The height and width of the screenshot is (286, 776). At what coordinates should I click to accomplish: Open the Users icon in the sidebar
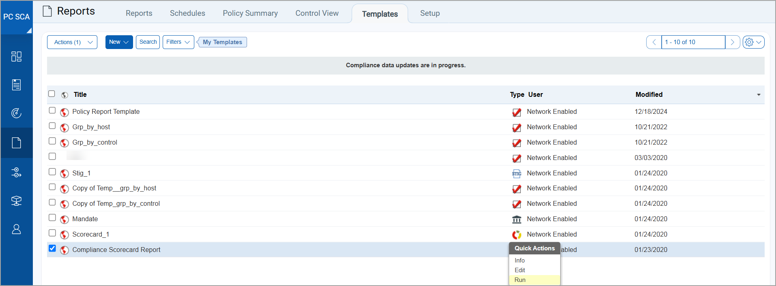click(x=16, y=229)
